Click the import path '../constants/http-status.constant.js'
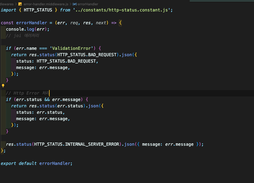The image size is (254, 183). (x=121, y=10)
